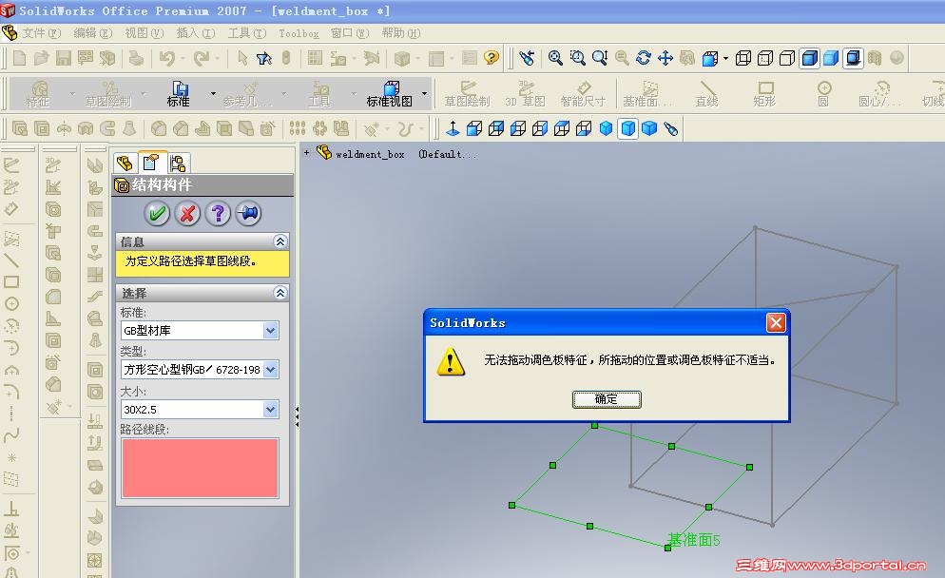Collapse the 信息 section
This screenshot has width=945, height=578.
[x=280, y=241]
